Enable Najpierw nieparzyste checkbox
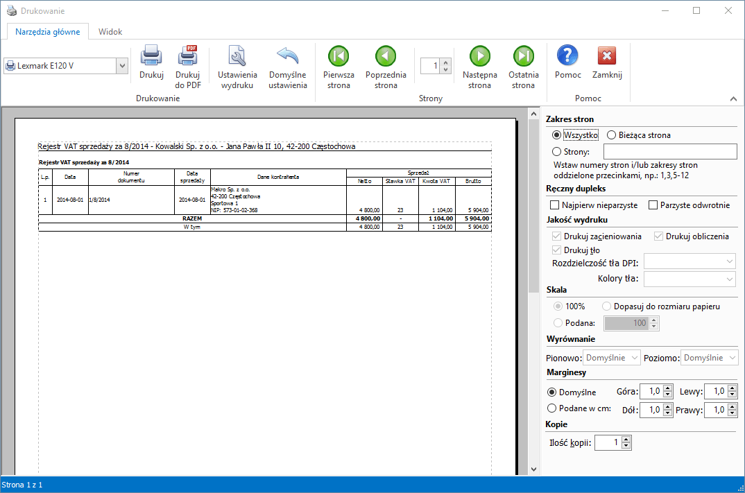The height and width of the screenshot is (493, 745). pos(555,205)
